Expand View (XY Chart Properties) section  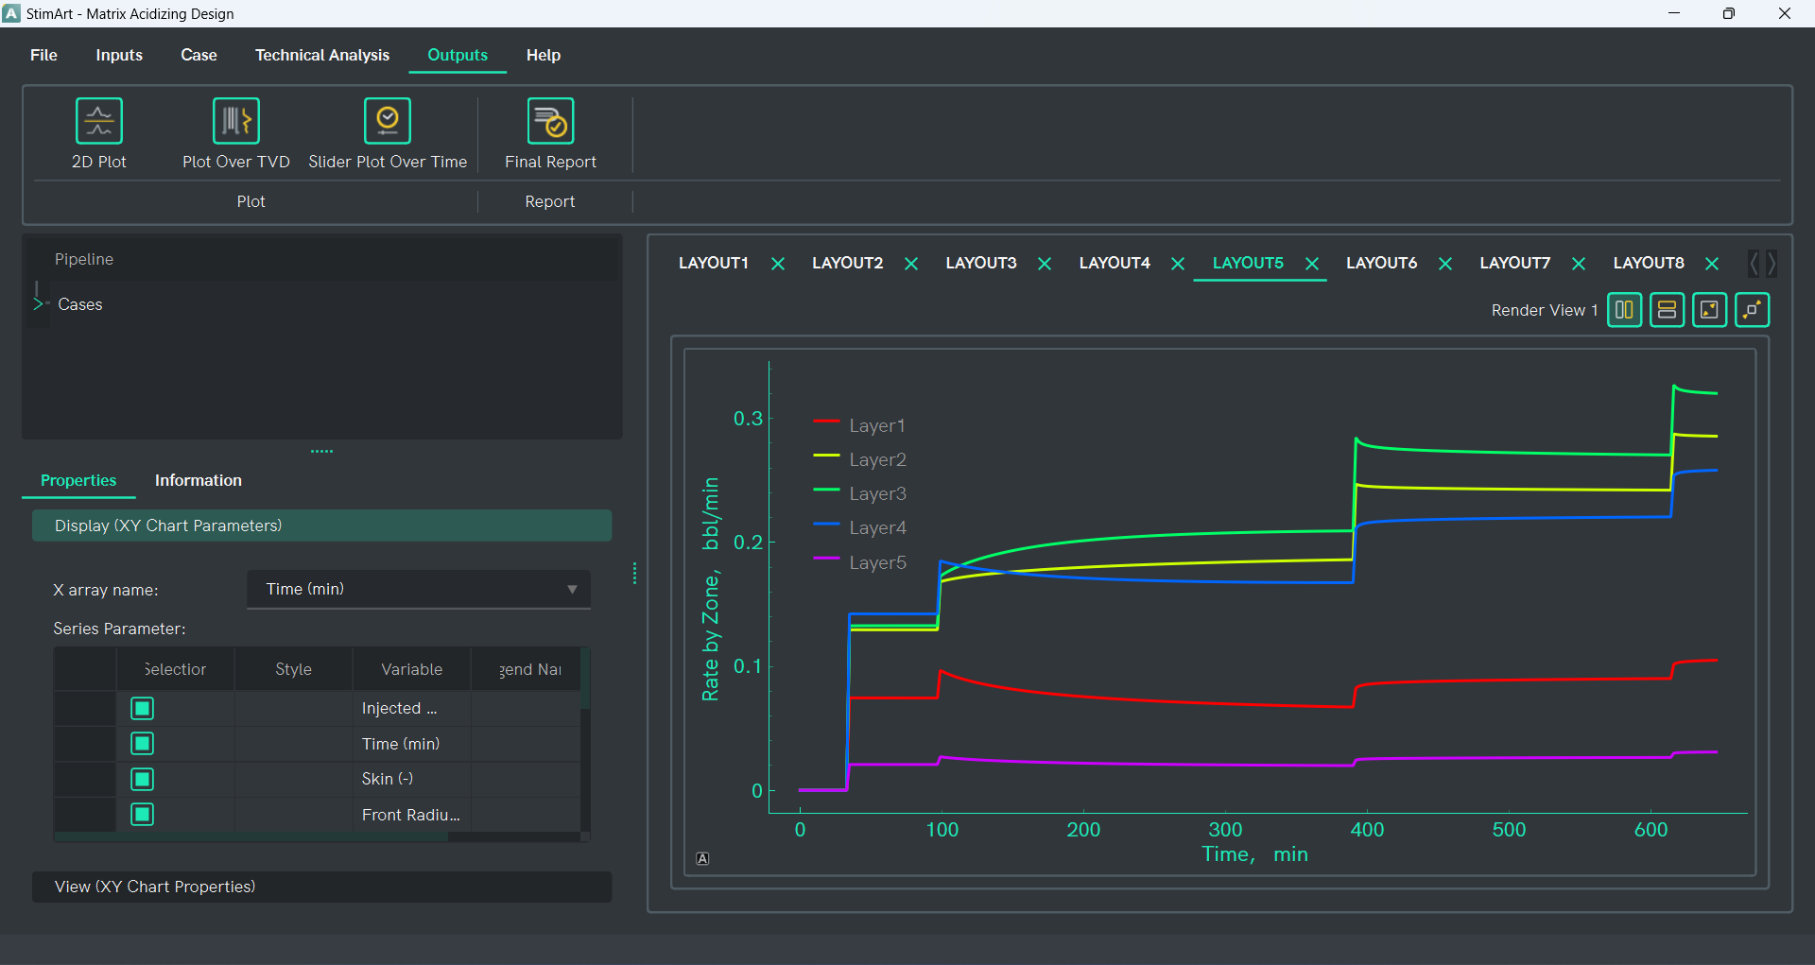pos(321,887)
